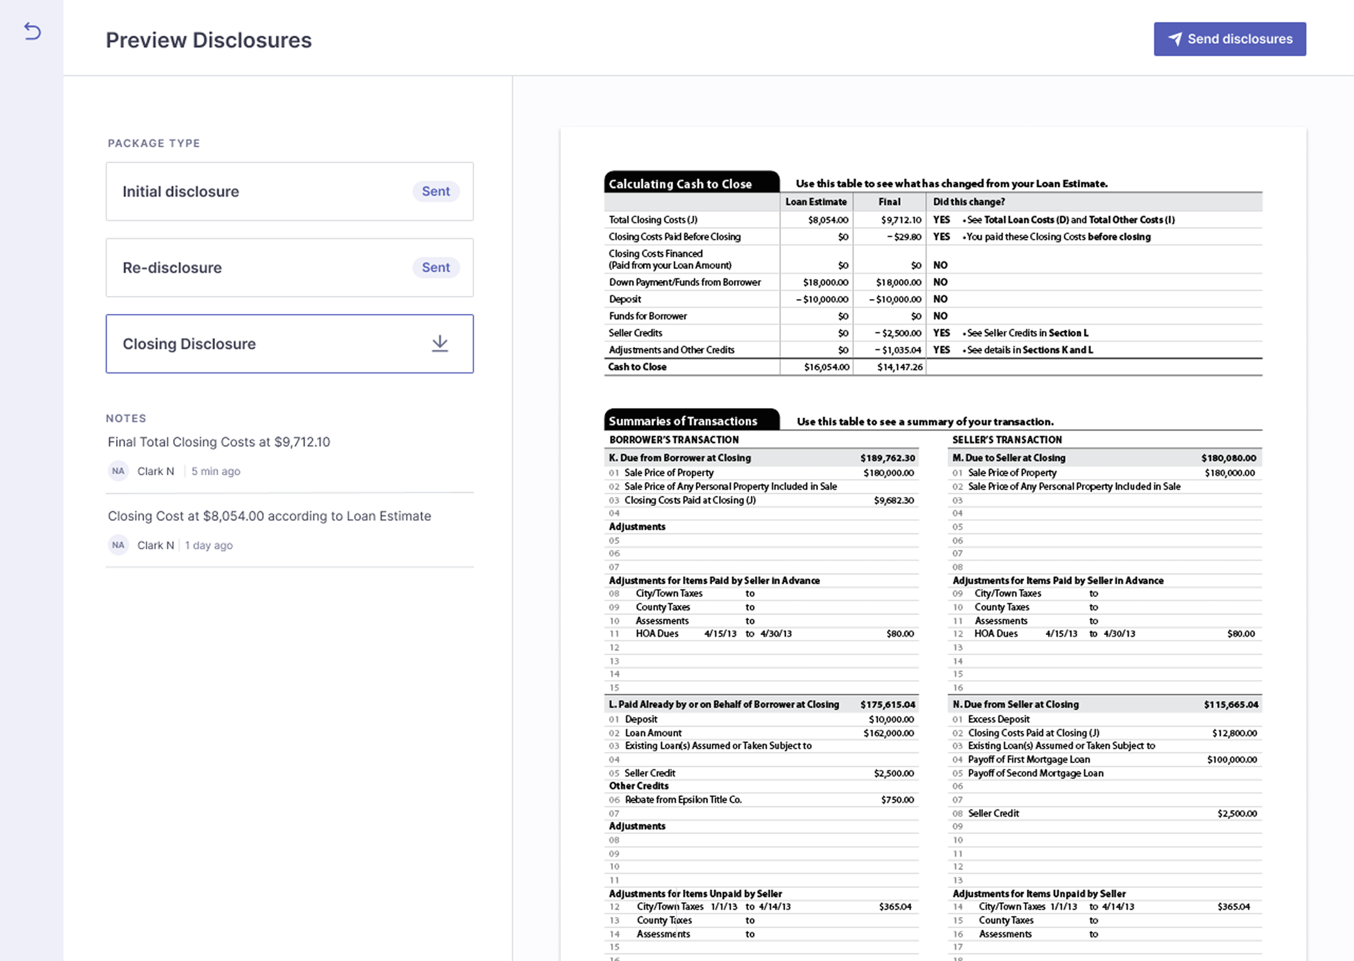This screenshot has width=1354, height=961.
Task: Click N. Due from Seller at Closing line
Action: [x=1105, y=704]
